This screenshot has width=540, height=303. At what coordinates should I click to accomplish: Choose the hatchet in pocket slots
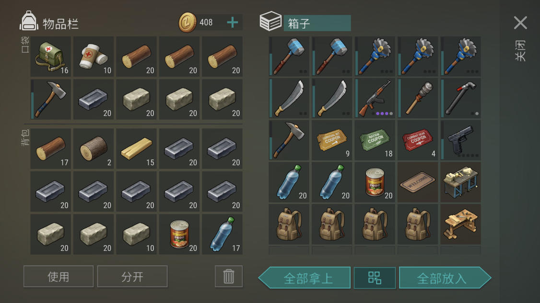[51, 100]
